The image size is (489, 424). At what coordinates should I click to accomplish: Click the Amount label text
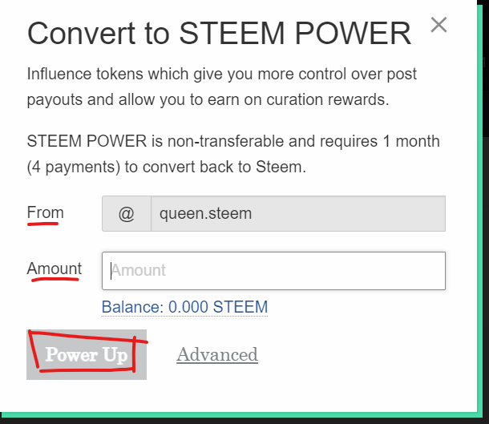pyautogui.click(x=55, y=269)
